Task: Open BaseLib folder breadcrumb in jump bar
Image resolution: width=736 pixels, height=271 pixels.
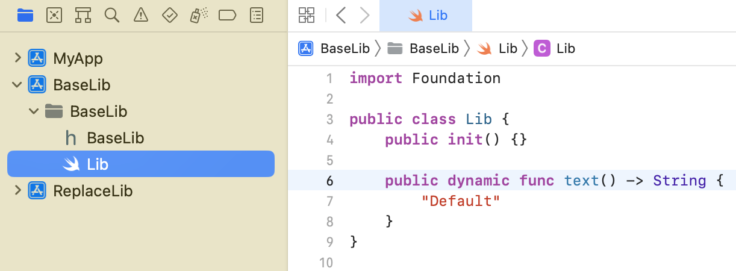Action: click(x=423, y=48)
